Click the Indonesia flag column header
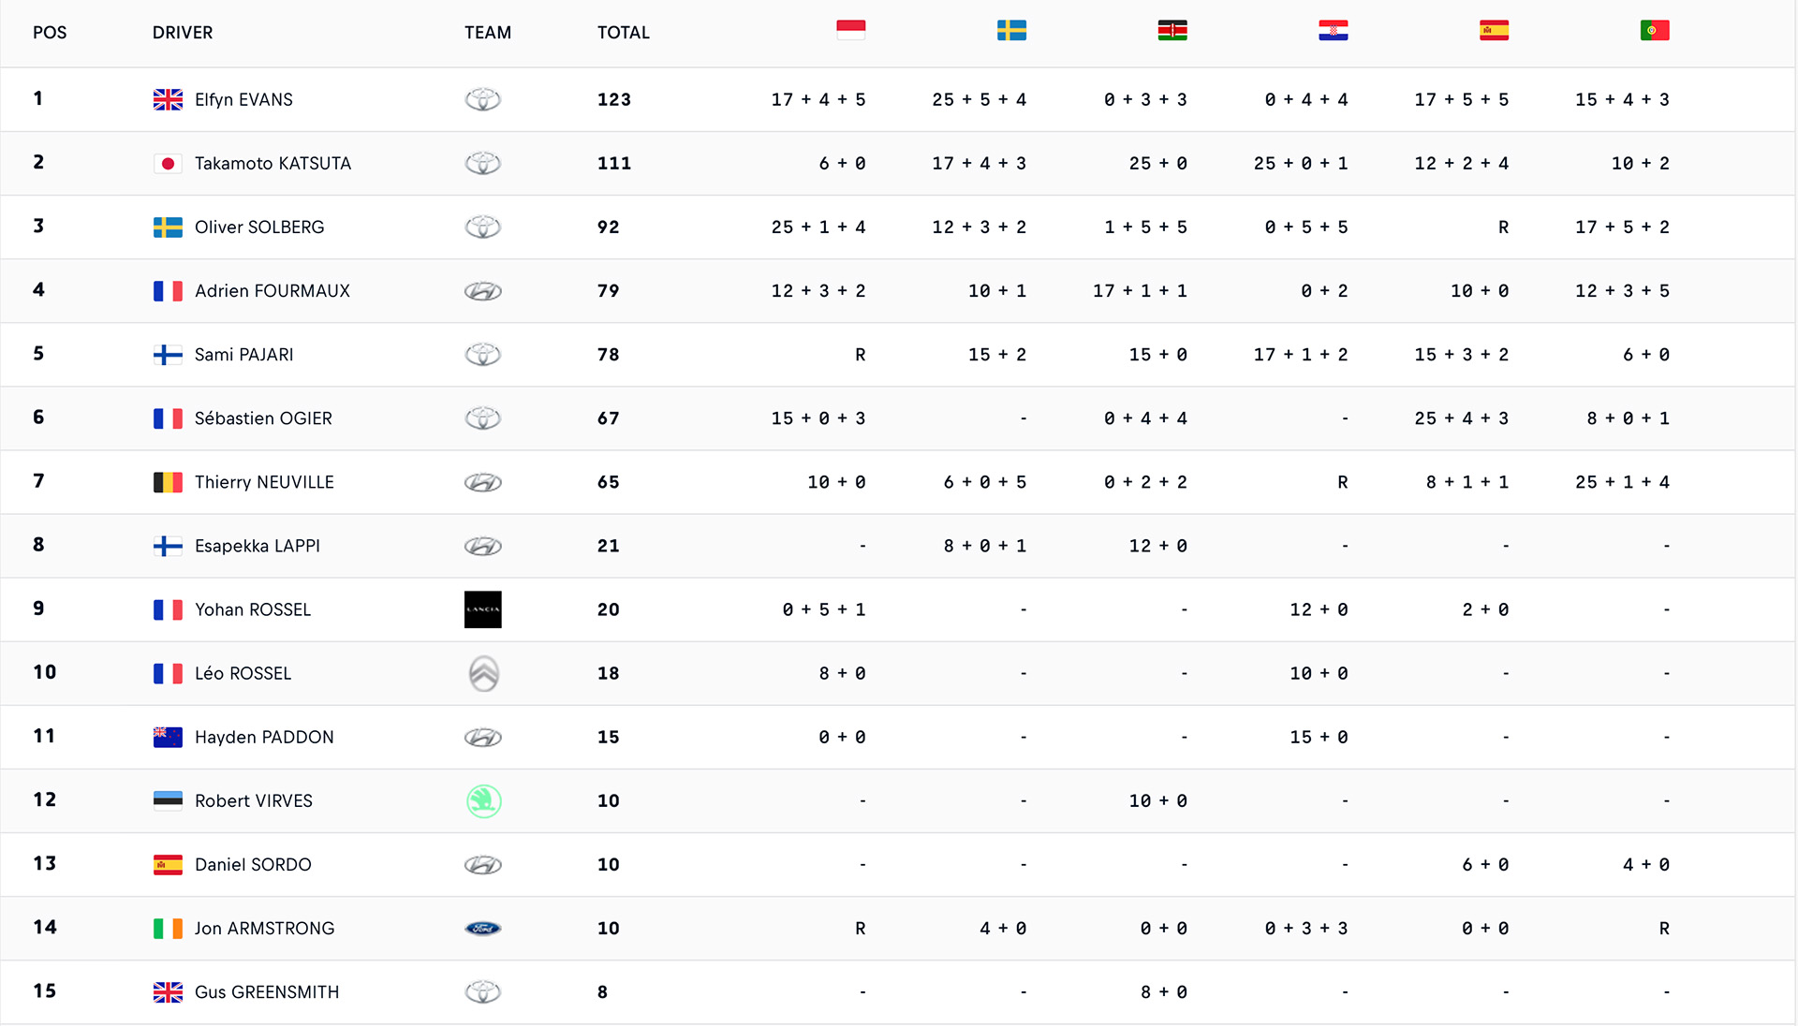The image size is (1798, 1026). 850,31
